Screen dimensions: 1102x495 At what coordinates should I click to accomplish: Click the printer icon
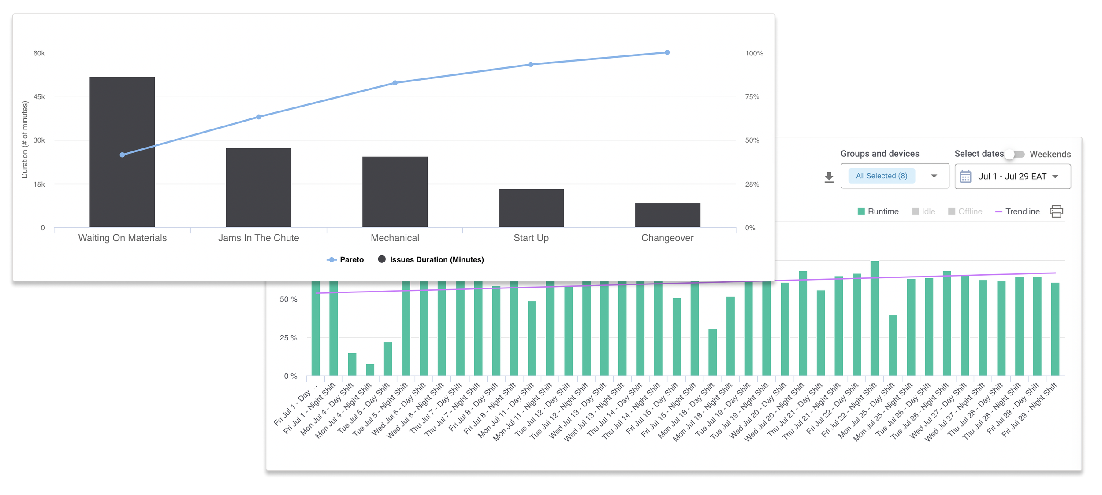(x=1056, y=211)
